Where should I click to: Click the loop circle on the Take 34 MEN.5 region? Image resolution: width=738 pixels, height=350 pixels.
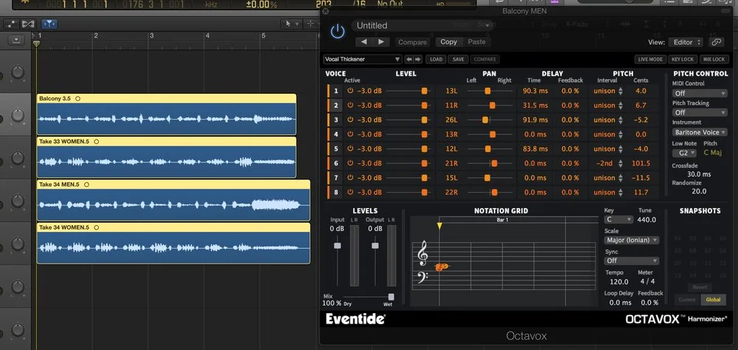[x=86, y=185]
